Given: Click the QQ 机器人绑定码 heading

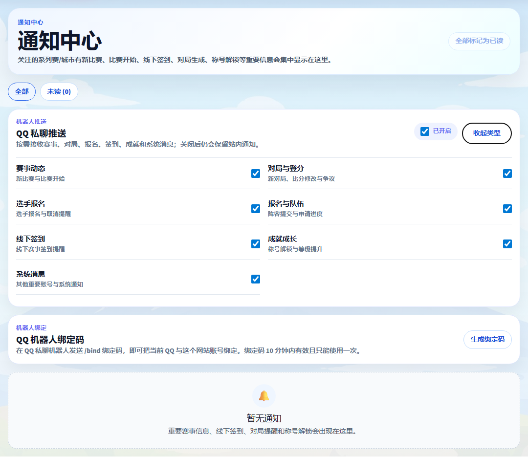Looking at the screenshot, I should pyautogui.click(x=50, y=340).
